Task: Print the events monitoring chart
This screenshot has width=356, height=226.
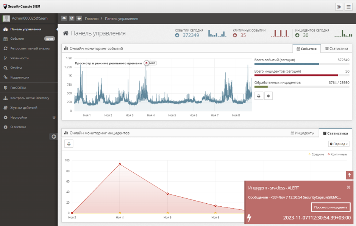Action: click(x=259, y=96)
